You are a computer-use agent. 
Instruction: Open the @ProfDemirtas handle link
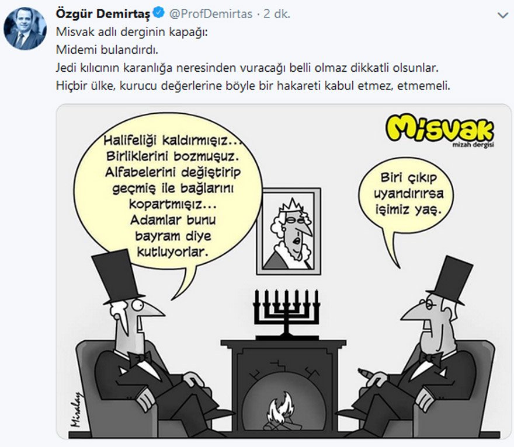pos(211,14)
